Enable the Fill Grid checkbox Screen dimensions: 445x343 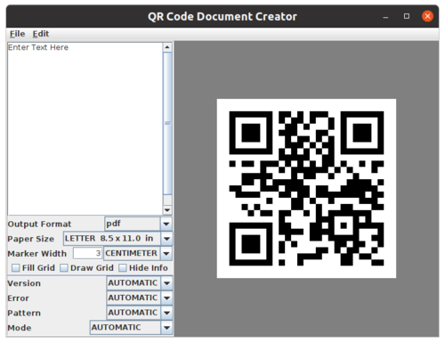click(15, 268)
